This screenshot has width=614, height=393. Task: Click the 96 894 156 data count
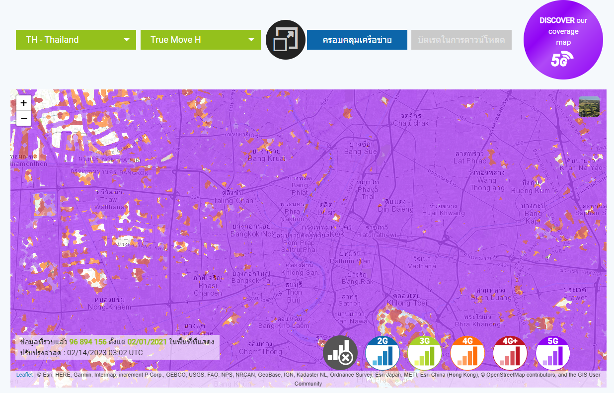[88, 342]
